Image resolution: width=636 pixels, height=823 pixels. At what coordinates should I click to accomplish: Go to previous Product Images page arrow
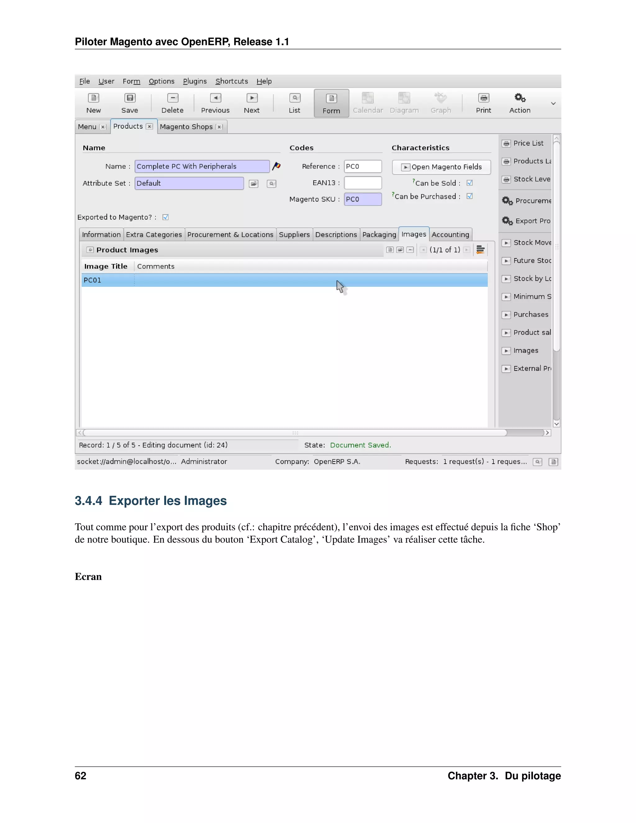click(424, 249)
